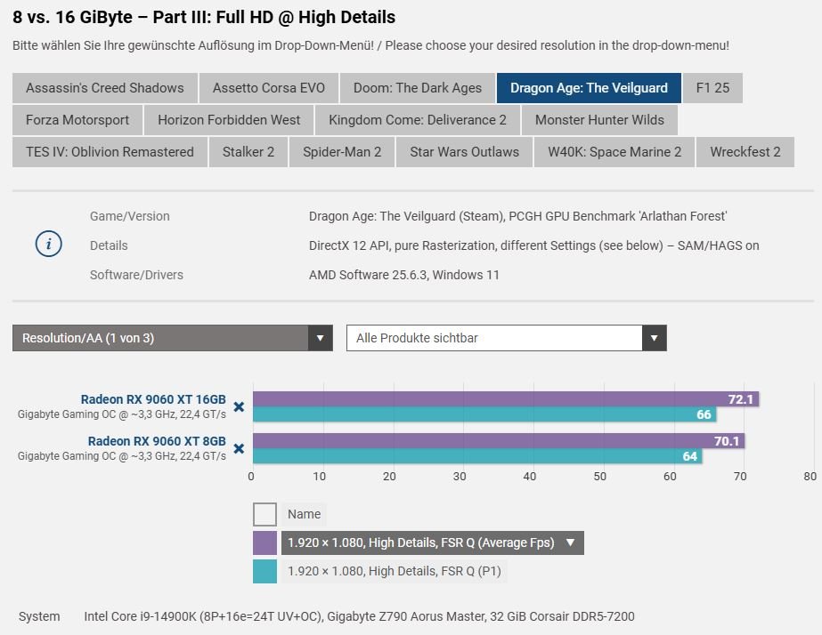Viewport: 822px width, 635px height.
Task: Click the purple 72.1 bar of RX 9060 XT 16GB
Action: (506, 399)
